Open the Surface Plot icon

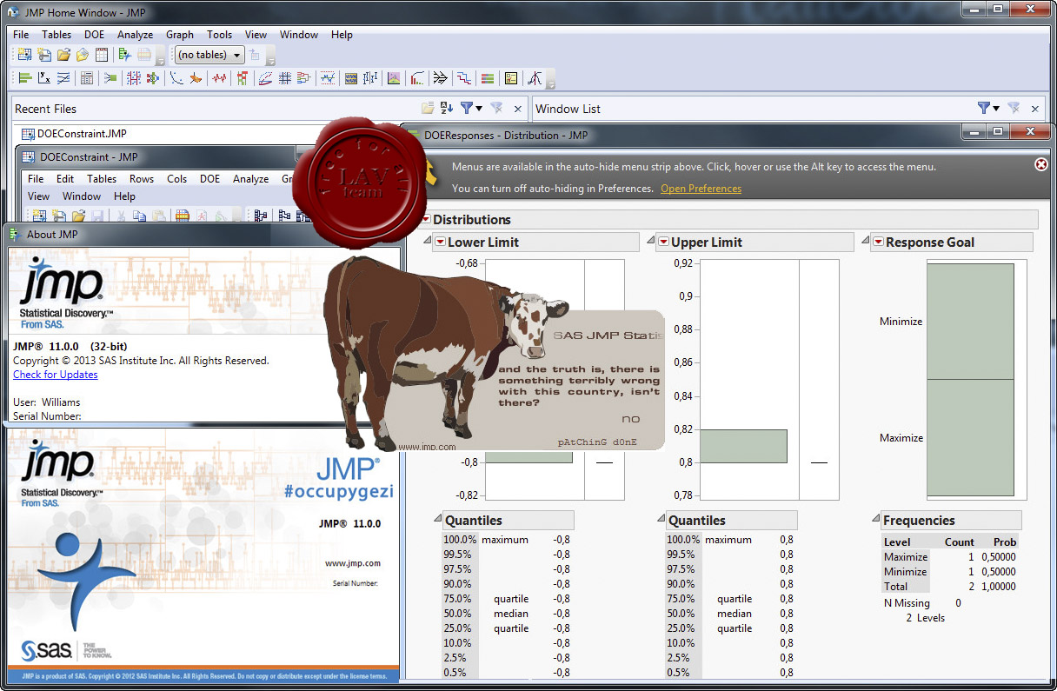pos(196,78)
